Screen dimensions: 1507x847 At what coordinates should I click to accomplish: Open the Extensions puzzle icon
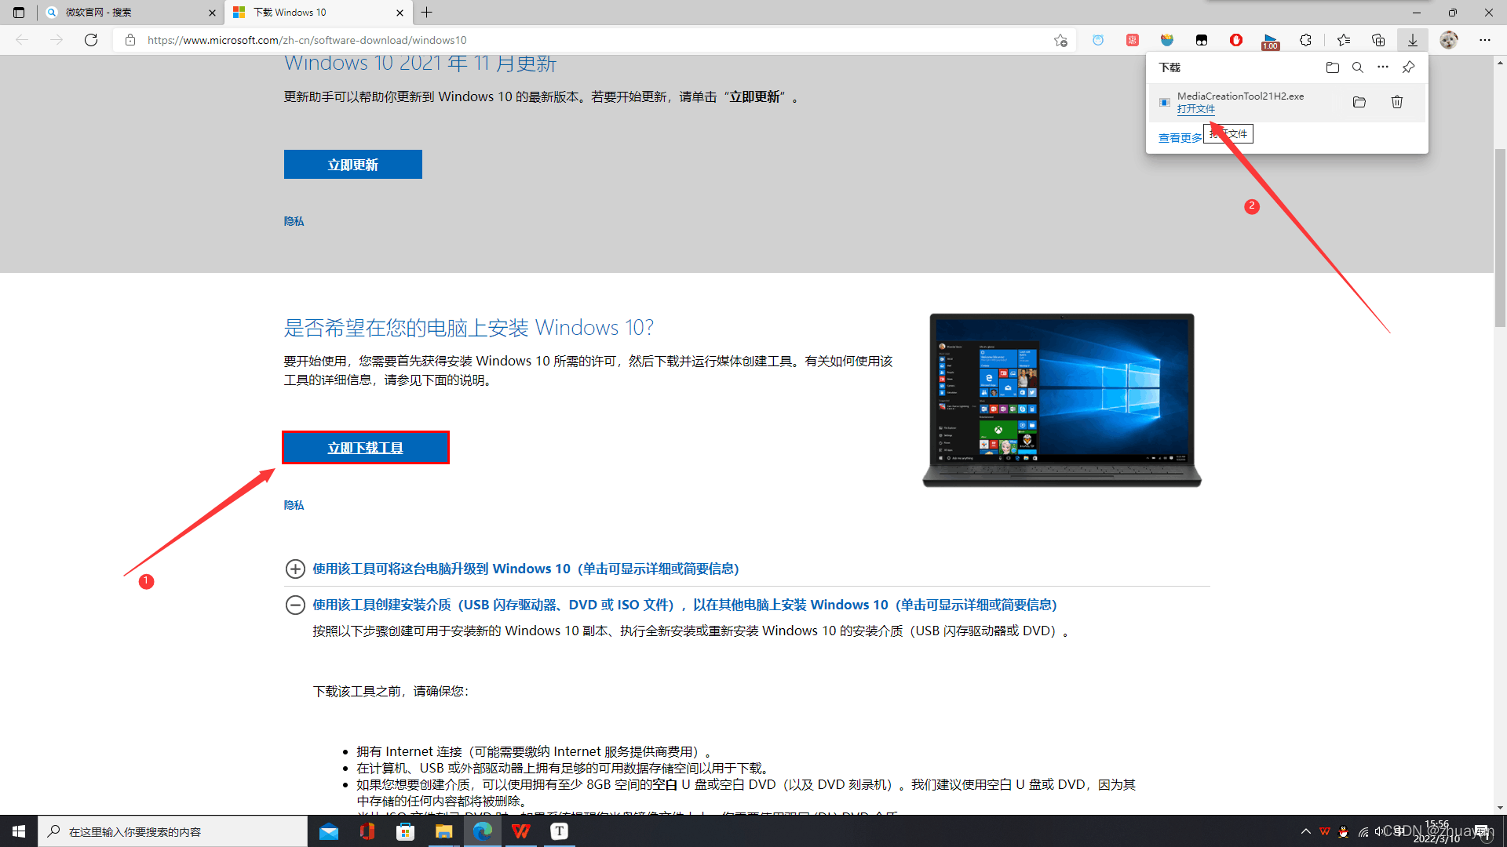(x=1305, y=40)
